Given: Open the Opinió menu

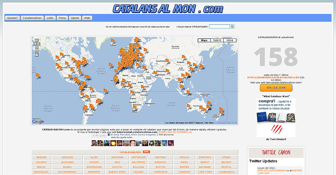Looking at the screenshot, I should 75,18.
